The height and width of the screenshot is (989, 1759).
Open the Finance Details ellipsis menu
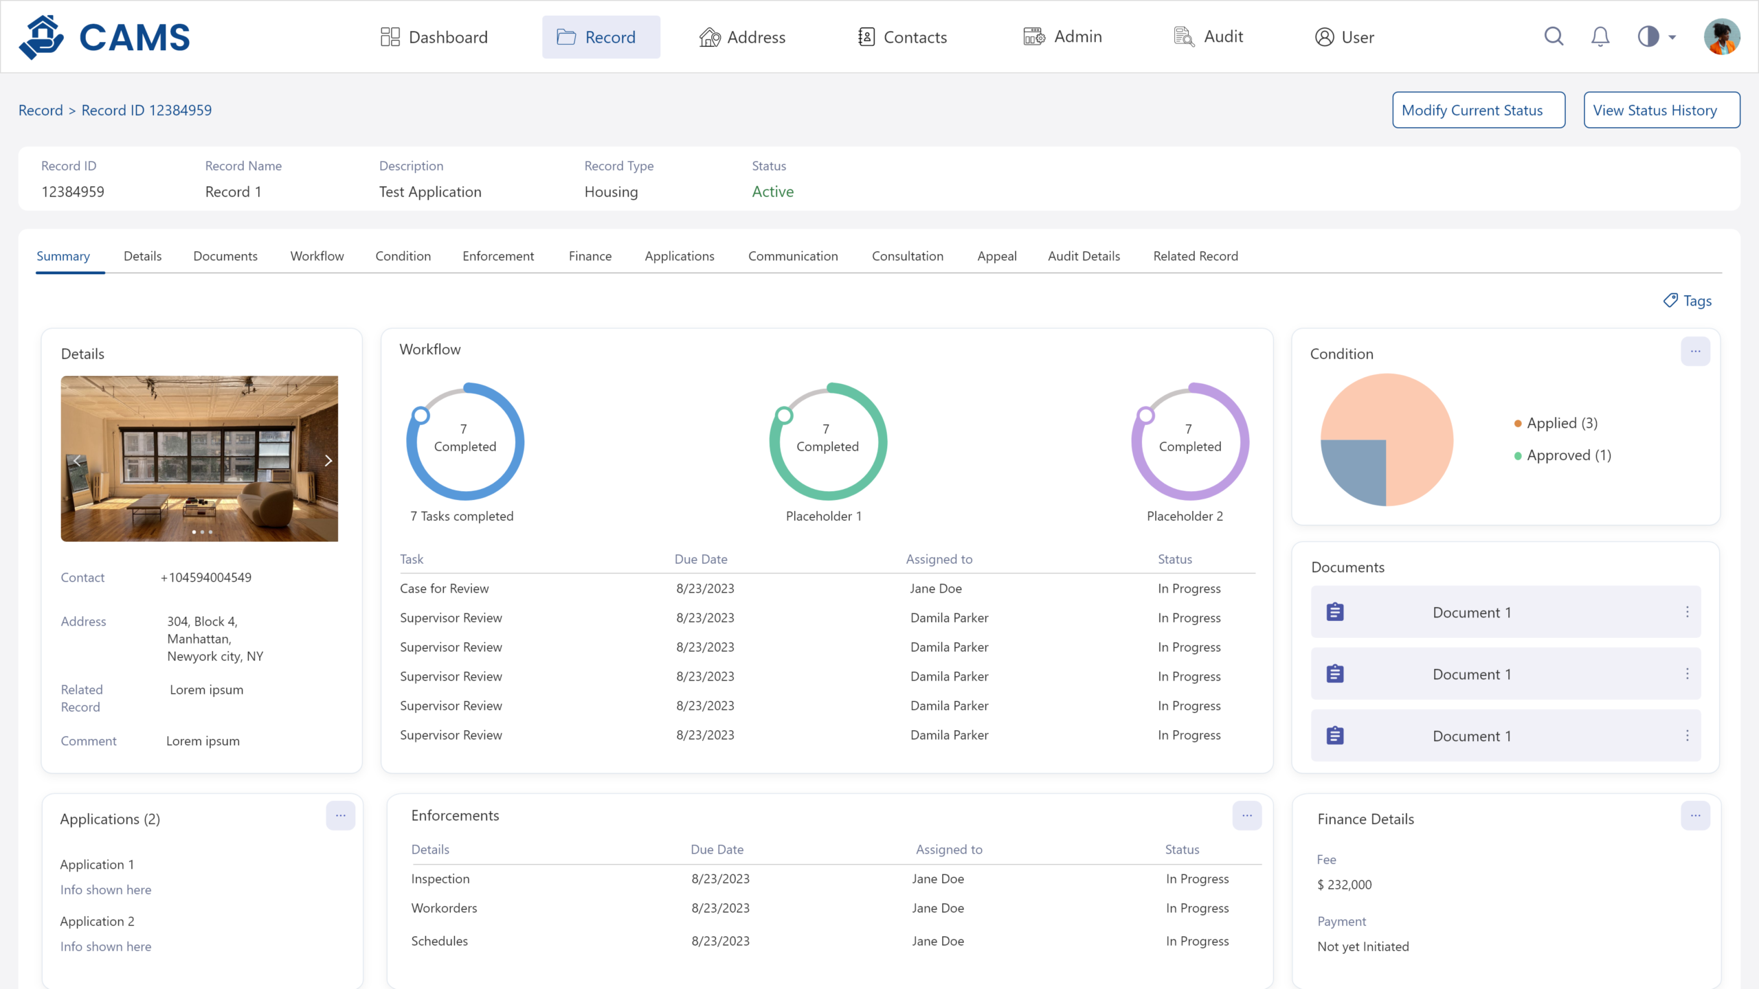coord(1695,816)
